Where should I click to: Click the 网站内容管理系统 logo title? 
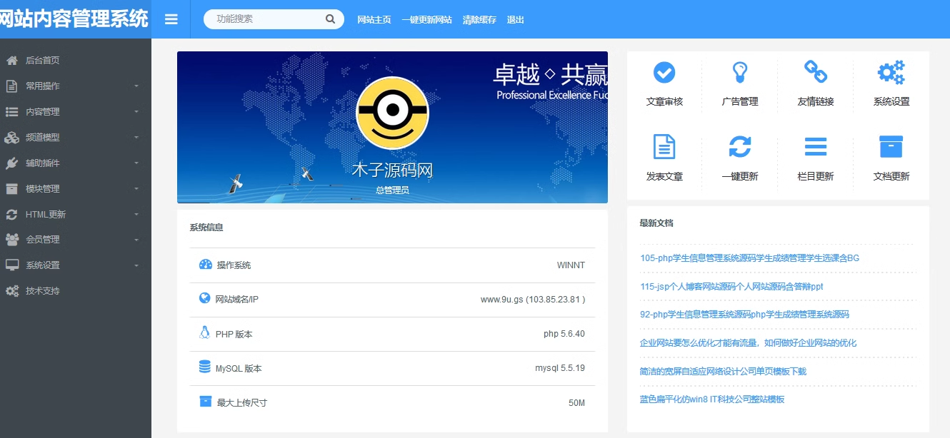pyautogui.click(x=74, y=19)
